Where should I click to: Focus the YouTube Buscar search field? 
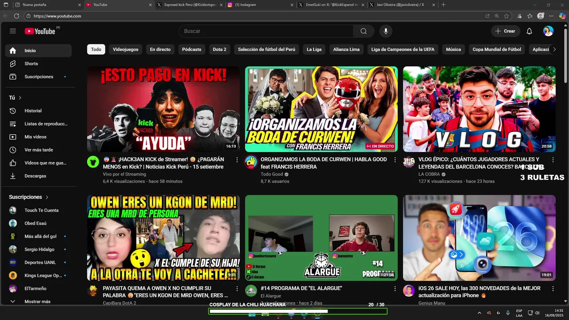coord(266,31)
